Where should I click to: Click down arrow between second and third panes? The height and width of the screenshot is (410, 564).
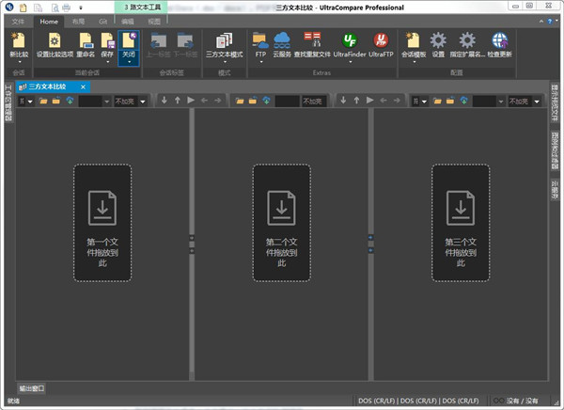(343, 100)
